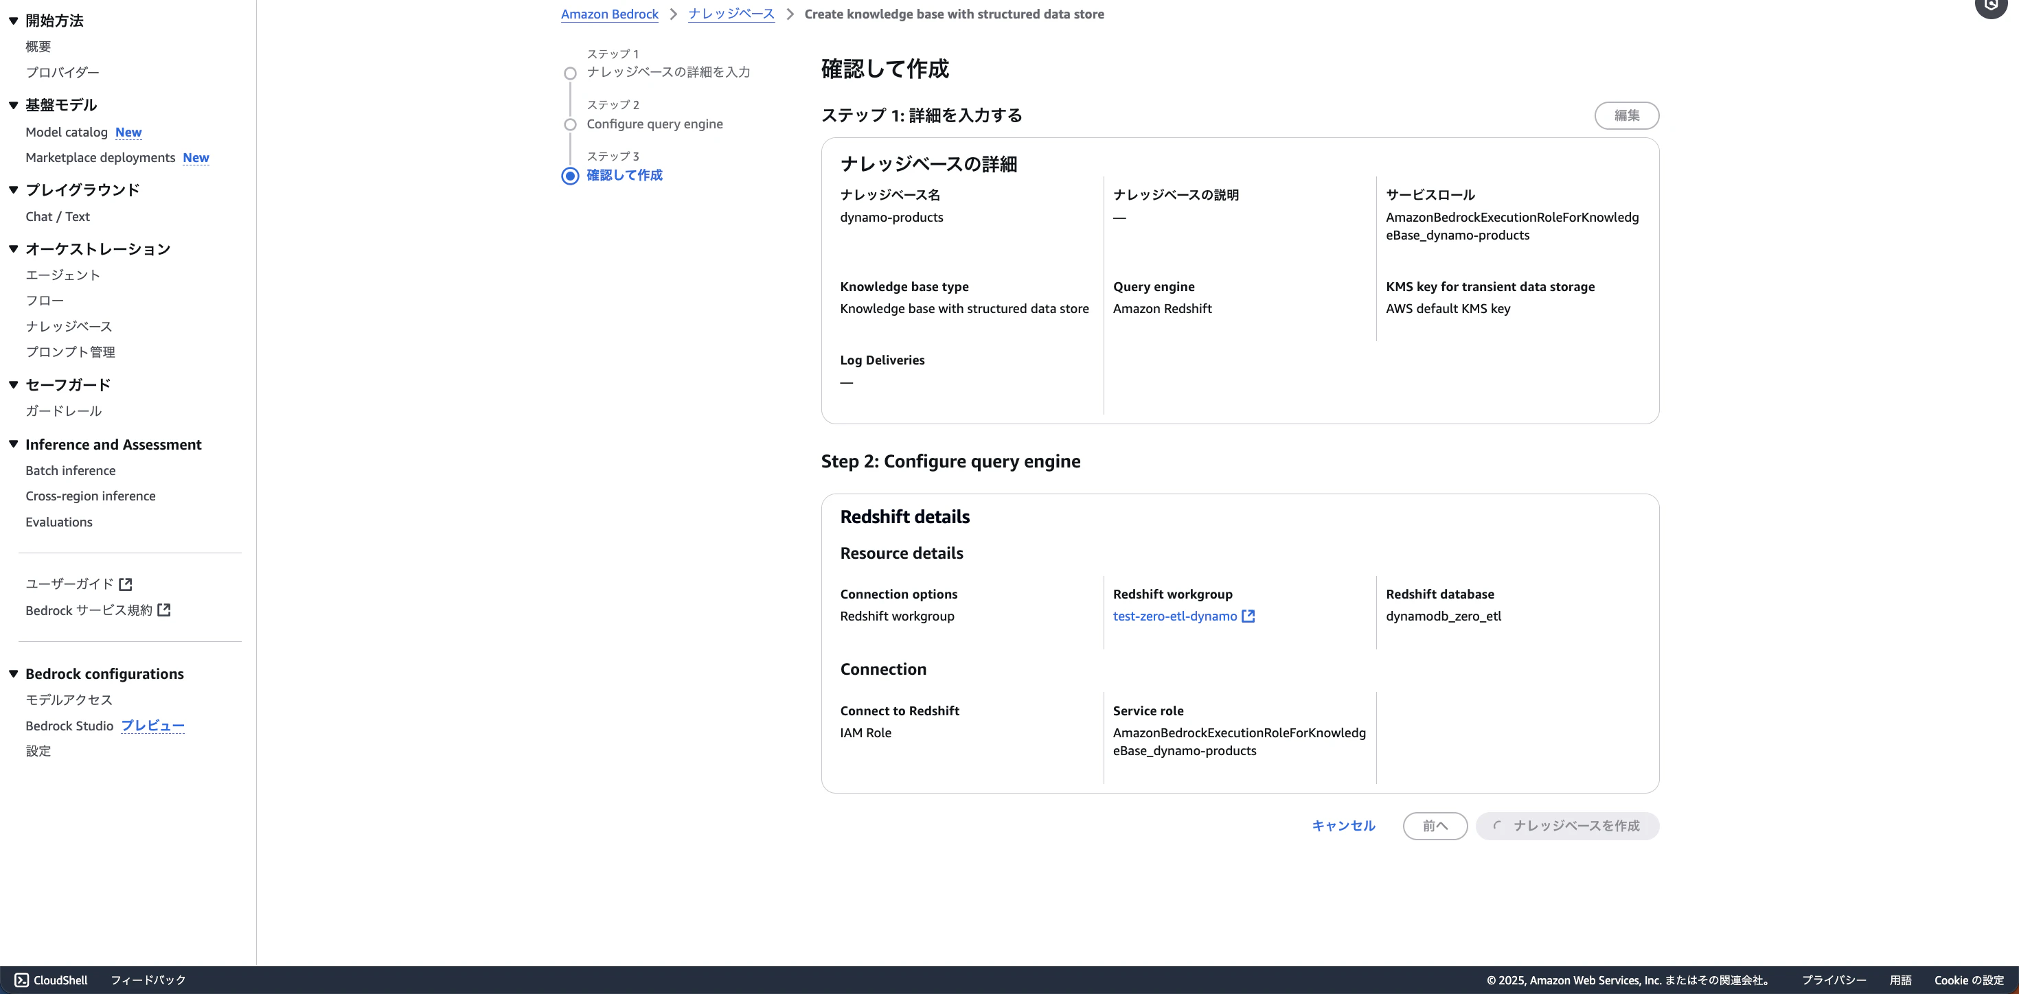Open ガードレール under セーフガード

click(62, 410)
